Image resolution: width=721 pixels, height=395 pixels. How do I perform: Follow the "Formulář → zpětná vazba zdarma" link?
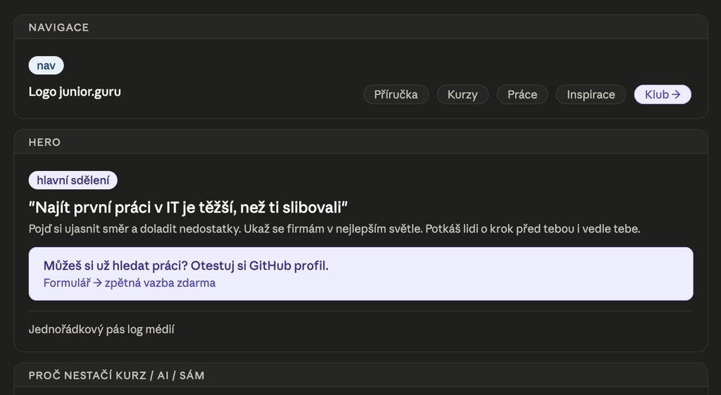point(130,283)
